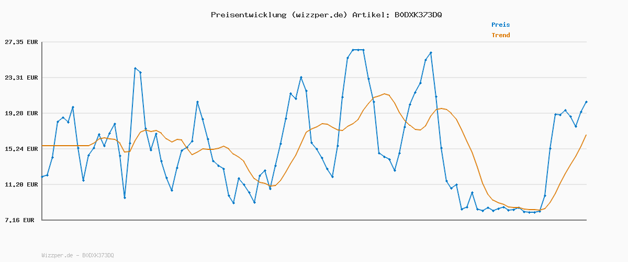Click the 7.16 EUR axis label

19,220
